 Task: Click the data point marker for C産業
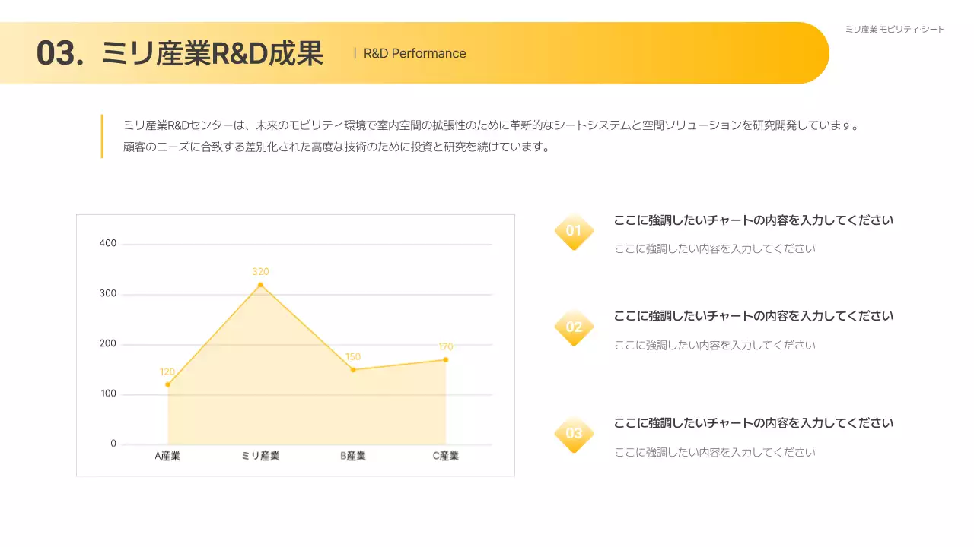[446, 360]
